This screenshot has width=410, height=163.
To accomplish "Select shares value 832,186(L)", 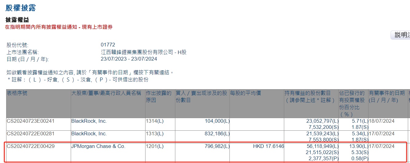I will (217, 134).
